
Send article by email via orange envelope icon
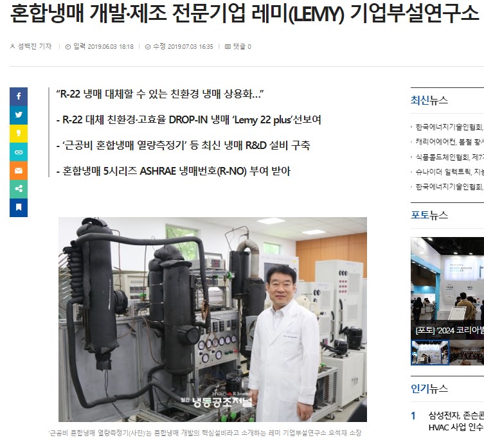pos(19,170)
